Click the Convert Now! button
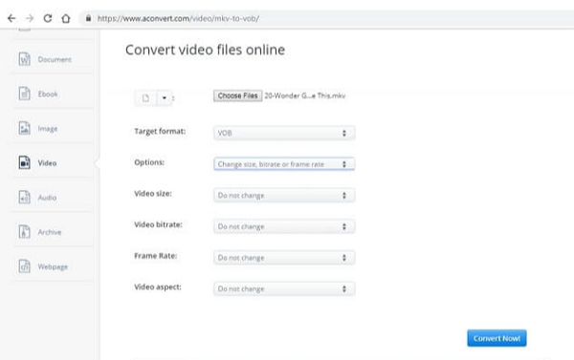 [497, 338]
